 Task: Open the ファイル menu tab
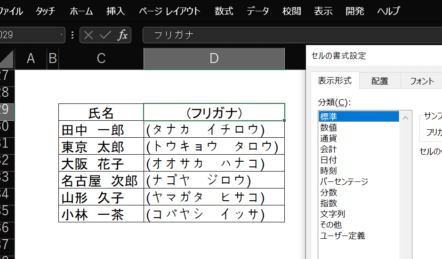(x=11, y=11)
